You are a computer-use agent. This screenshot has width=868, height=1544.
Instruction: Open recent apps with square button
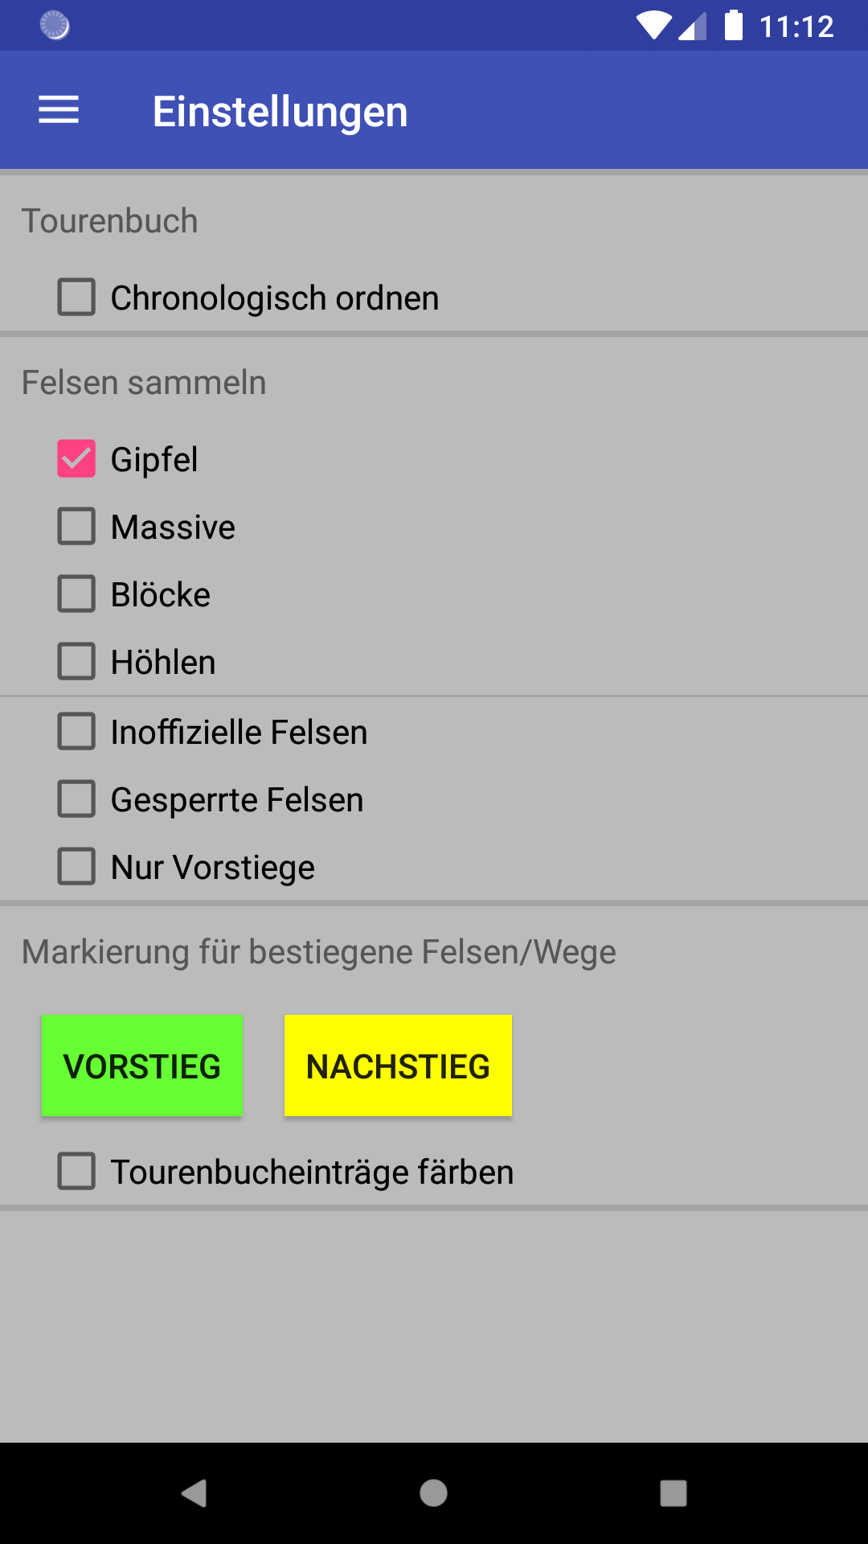pyautogui.click(x=674, y=1493)
